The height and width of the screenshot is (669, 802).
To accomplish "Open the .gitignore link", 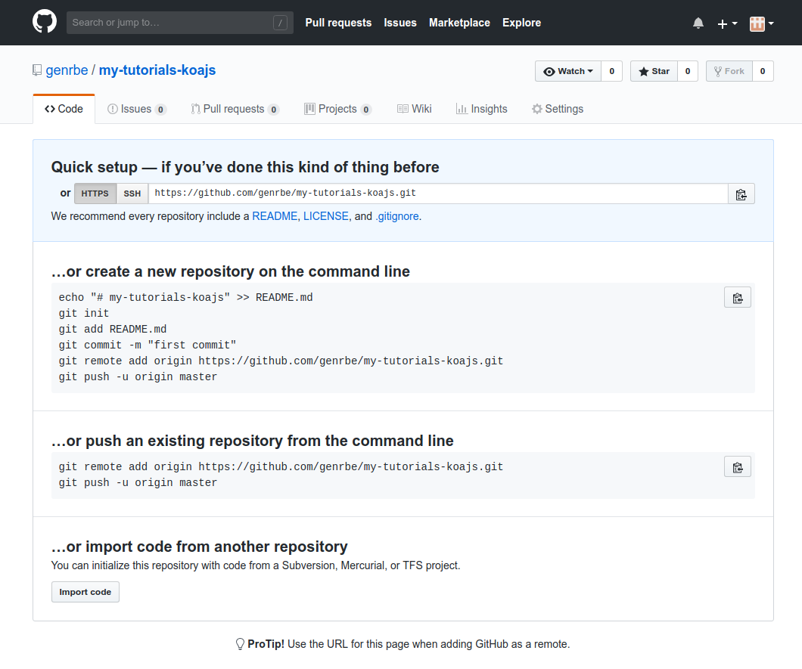I will 396,216.
